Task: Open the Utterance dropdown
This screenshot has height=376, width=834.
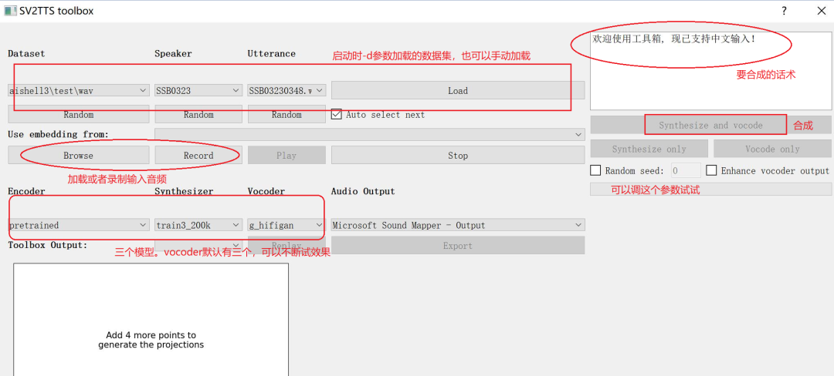Action: (x=286, y=90)
